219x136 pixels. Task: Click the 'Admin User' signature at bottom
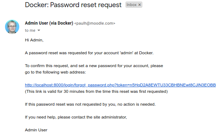tap(36, 130)
